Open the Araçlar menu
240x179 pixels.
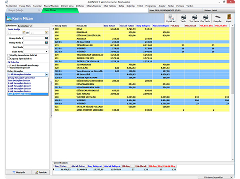(x=162, y=6)
